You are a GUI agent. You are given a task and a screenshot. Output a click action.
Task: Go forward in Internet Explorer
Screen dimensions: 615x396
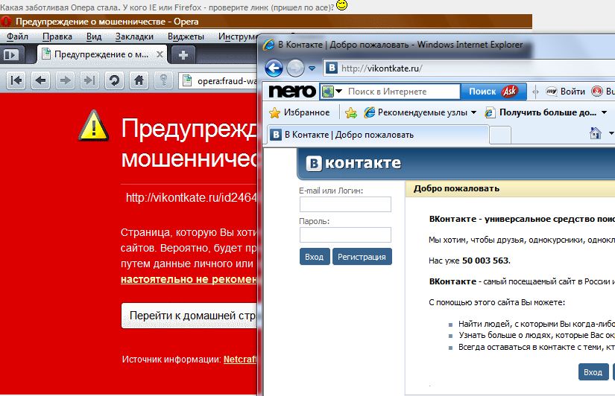295,68
